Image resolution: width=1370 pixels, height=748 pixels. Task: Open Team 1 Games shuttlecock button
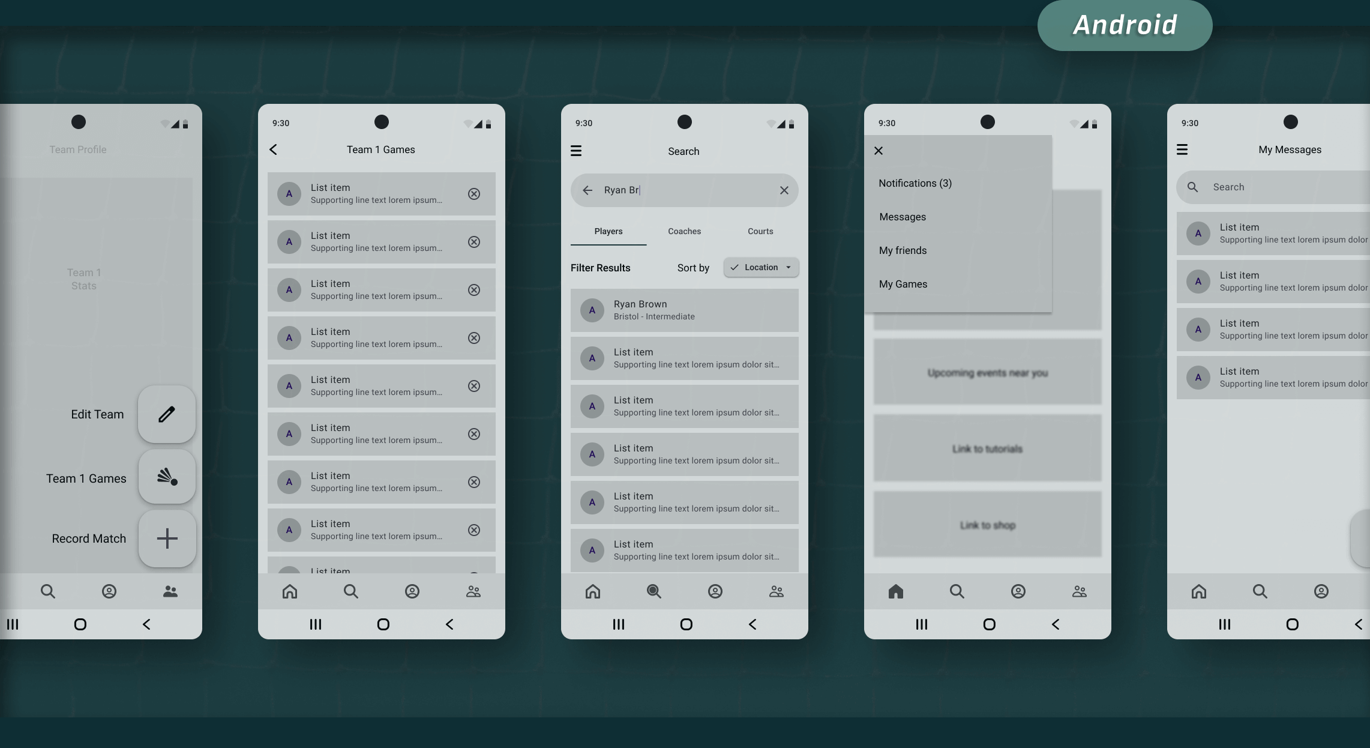pos(167,477)
